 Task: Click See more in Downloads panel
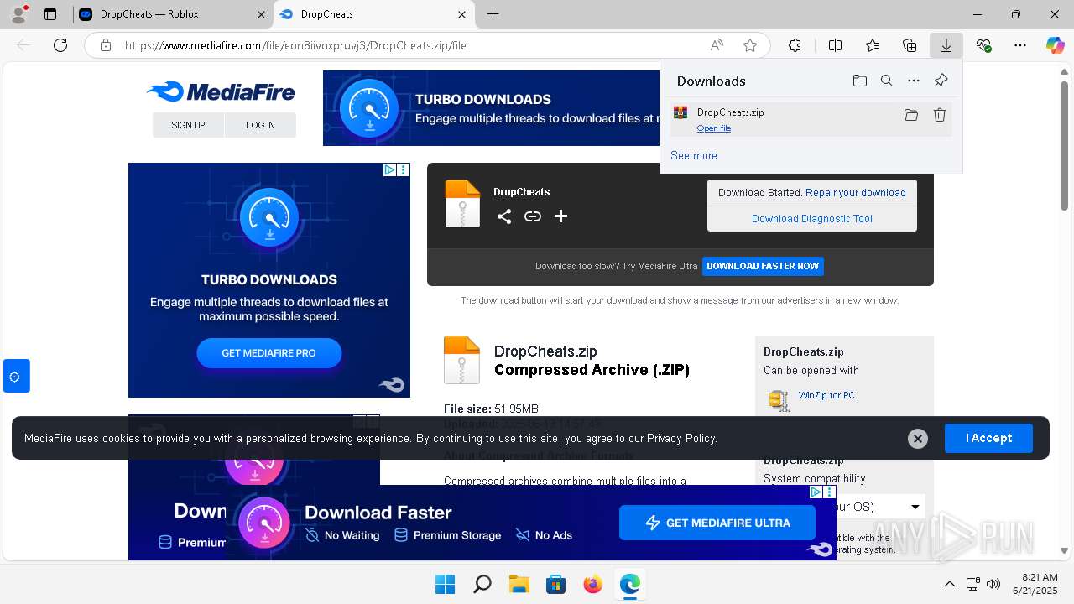click(x=694, y=155)
